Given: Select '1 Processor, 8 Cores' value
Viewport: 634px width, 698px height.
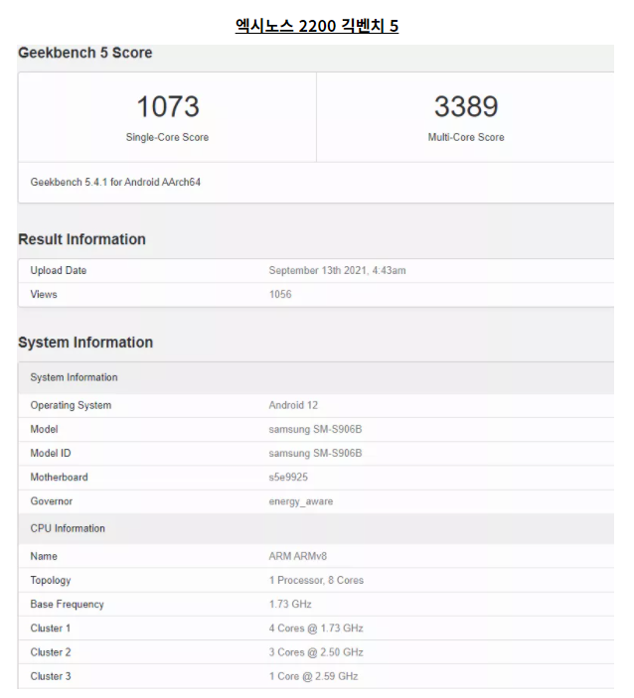Looking at the screenshot, I should tap(316, 581).
